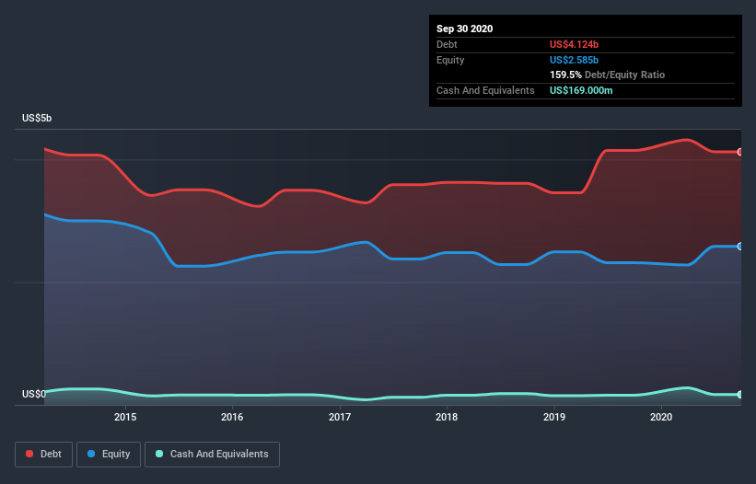Toggle the Equity legend button
The width and height of the screenshot is (756, 484).
click(109, 455)
